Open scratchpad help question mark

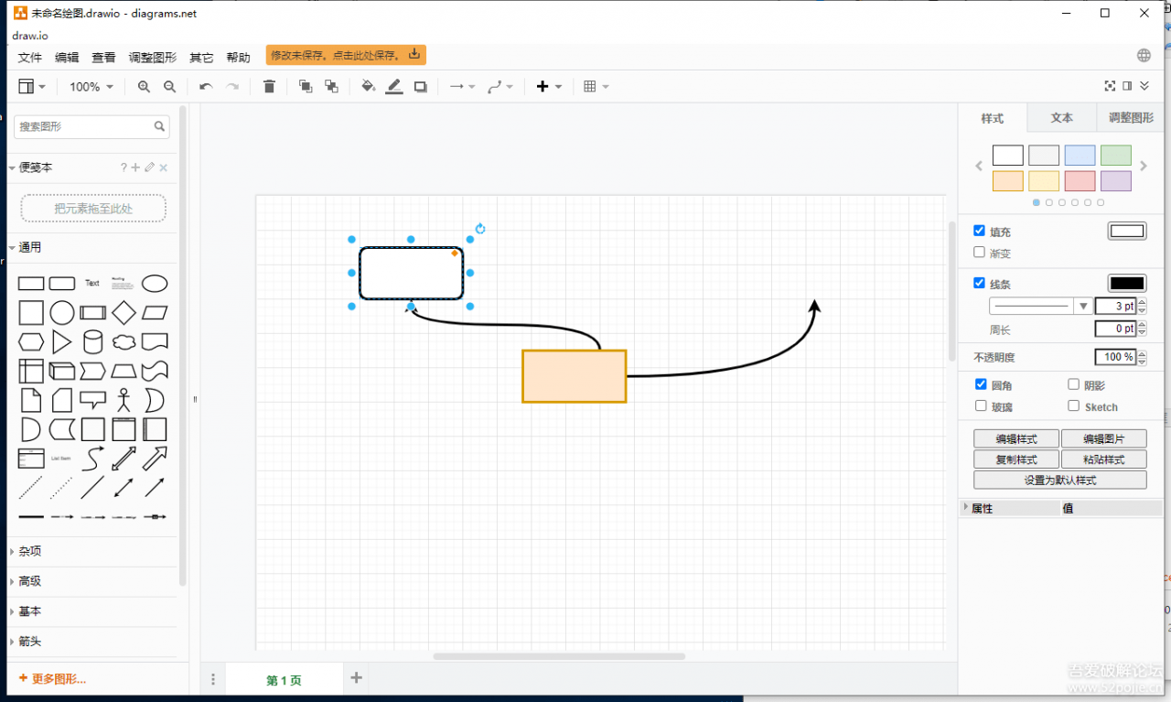click(124, 167)
